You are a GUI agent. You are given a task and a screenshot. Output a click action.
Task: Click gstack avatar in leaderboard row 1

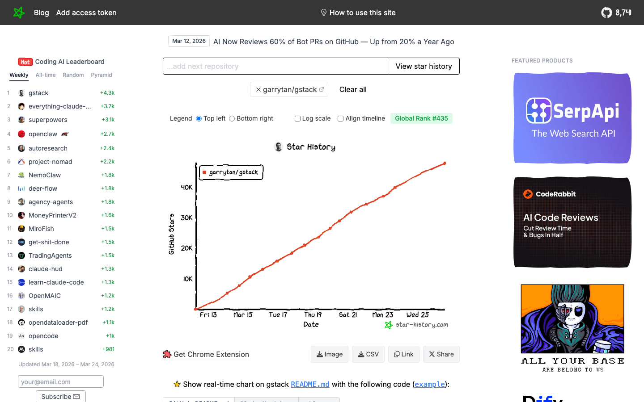[21, 93]
